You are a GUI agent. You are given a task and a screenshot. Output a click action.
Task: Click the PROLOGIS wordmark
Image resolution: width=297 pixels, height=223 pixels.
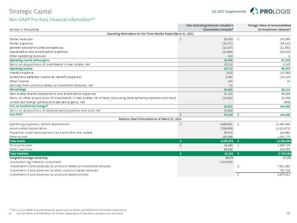pos(276,12)
